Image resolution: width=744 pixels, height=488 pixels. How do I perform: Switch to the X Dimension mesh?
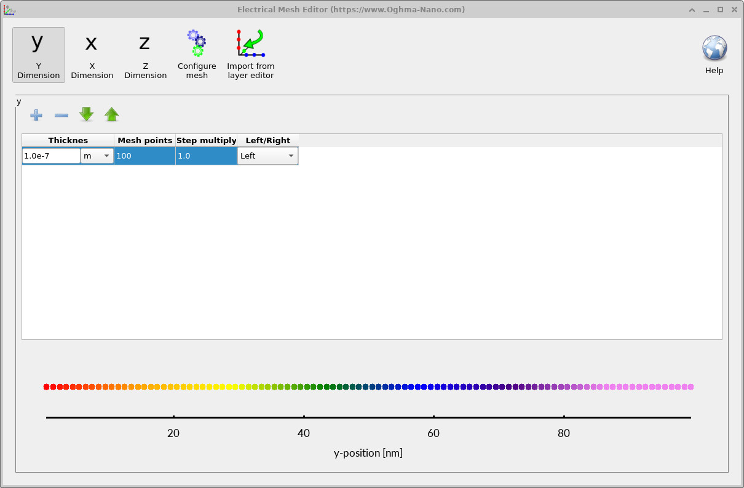click(92, 55)
